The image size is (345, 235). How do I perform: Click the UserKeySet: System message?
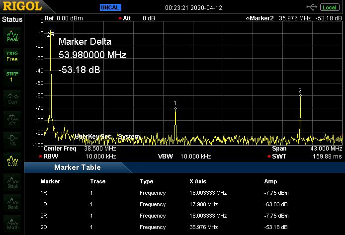point(107,136)
